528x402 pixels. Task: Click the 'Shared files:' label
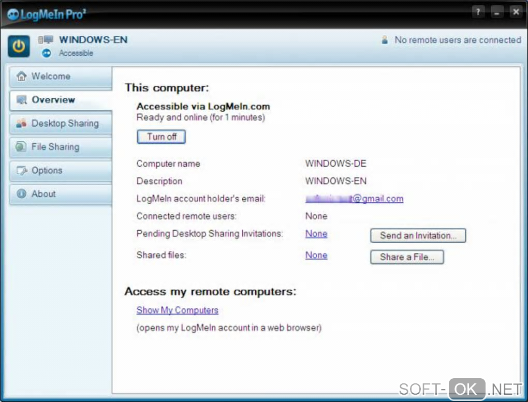pyautogui.click(x=162, y=255)
